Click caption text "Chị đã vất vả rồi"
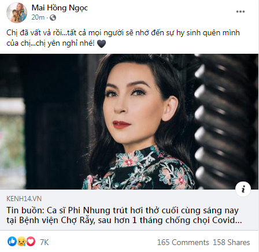 pos(34,33)
